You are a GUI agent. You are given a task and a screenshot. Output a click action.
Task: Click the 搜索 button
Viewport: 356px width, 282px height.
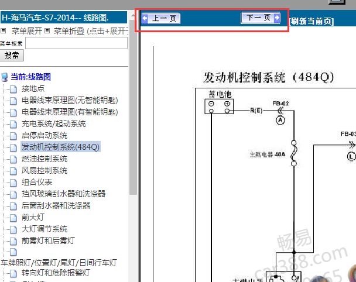pyautogui.click(x=12, y=56)
